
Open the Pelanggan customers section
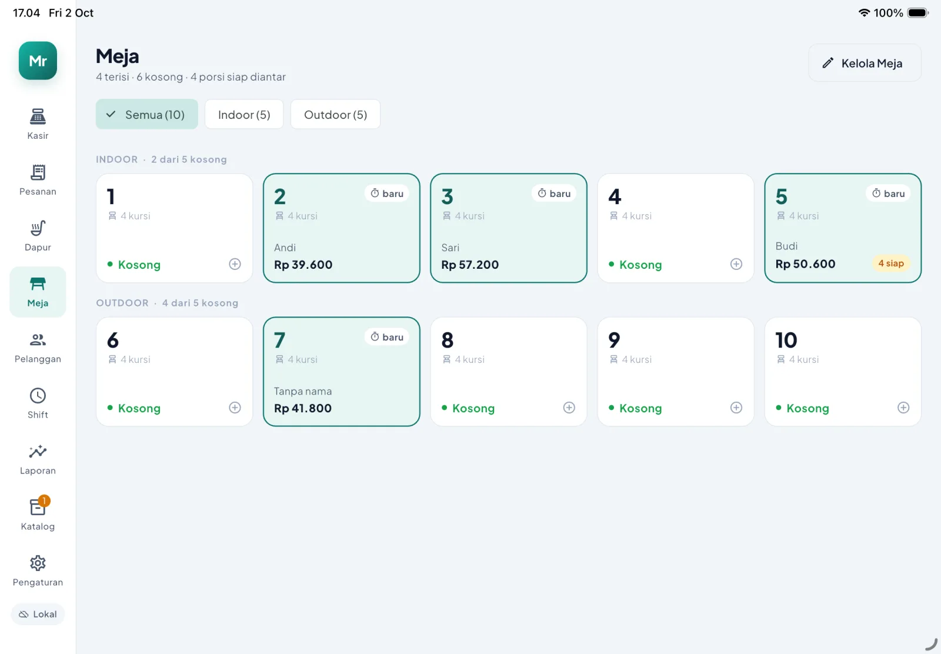pos(38,348)
